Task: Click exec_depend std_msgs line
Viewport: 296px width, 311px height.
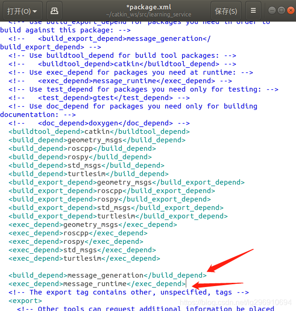Action: 82,250
